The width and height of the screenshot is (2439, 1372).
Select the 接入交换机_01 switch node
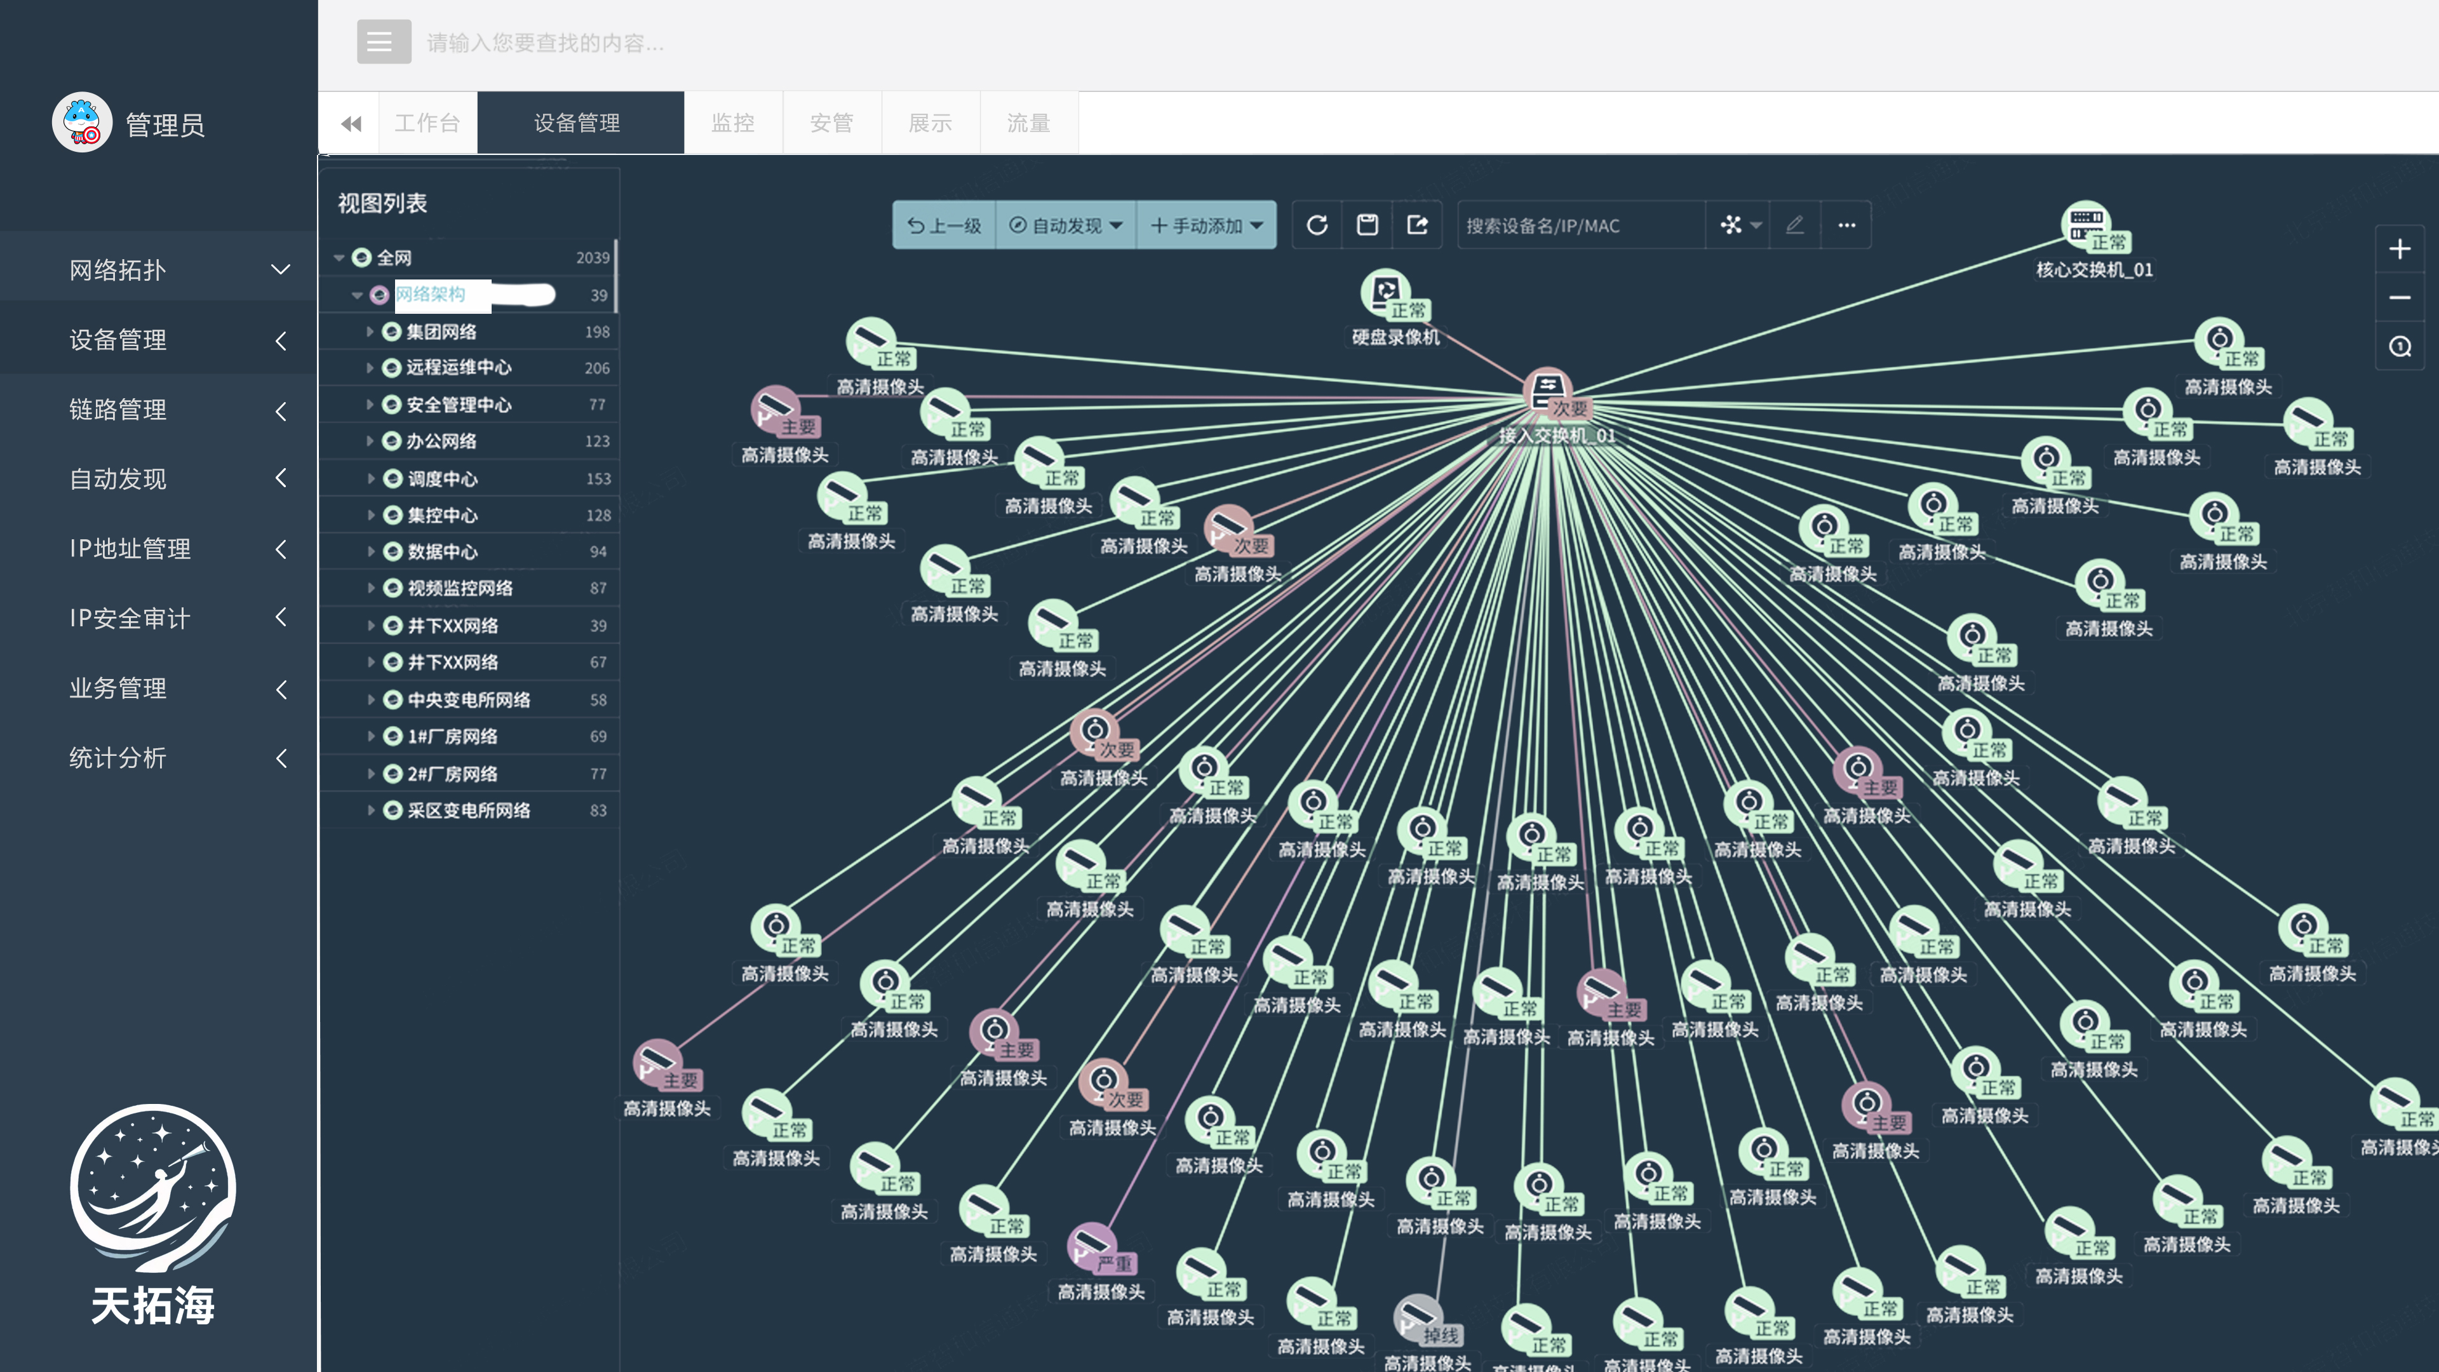point(1547,390)
